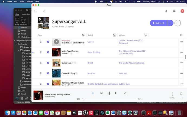Open the user profile avatar "A"
This screenshot has height=117, width=187.
pos(182,11)
